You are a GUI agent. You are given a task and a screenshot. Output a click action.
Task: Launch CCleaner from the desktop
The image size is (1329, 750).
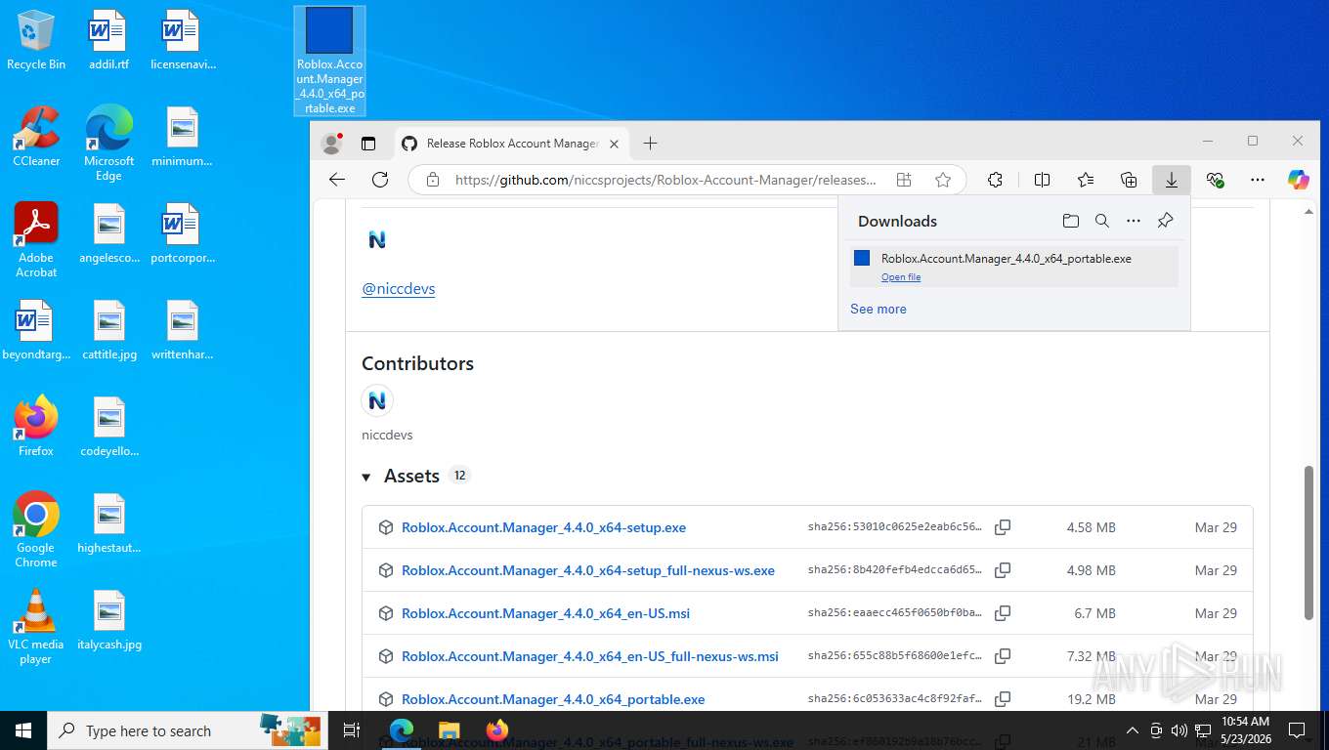click(x=36, y=137)
